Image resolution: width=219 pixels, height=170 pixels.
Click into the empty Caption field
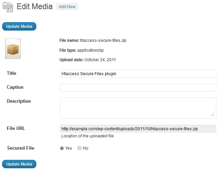tap(138, 87)
